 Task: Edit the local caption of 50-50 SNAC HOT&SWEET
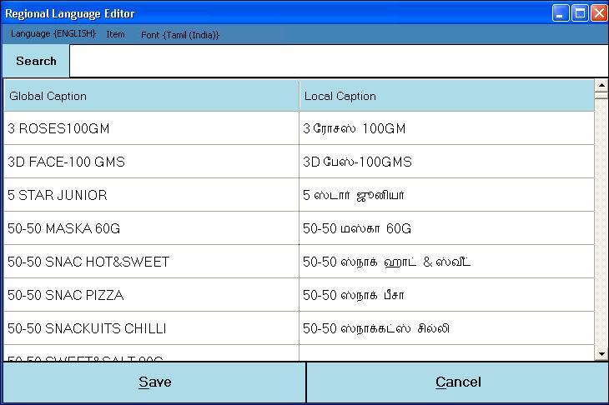click(446, 262)
